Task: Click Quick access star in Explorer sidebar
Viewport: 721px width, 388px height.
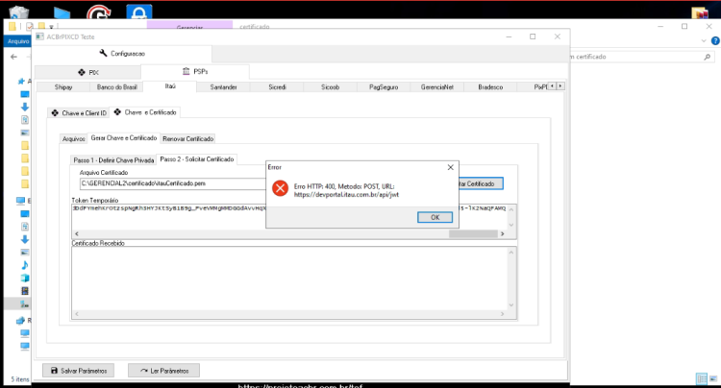Action: click(x=21, y=82)
